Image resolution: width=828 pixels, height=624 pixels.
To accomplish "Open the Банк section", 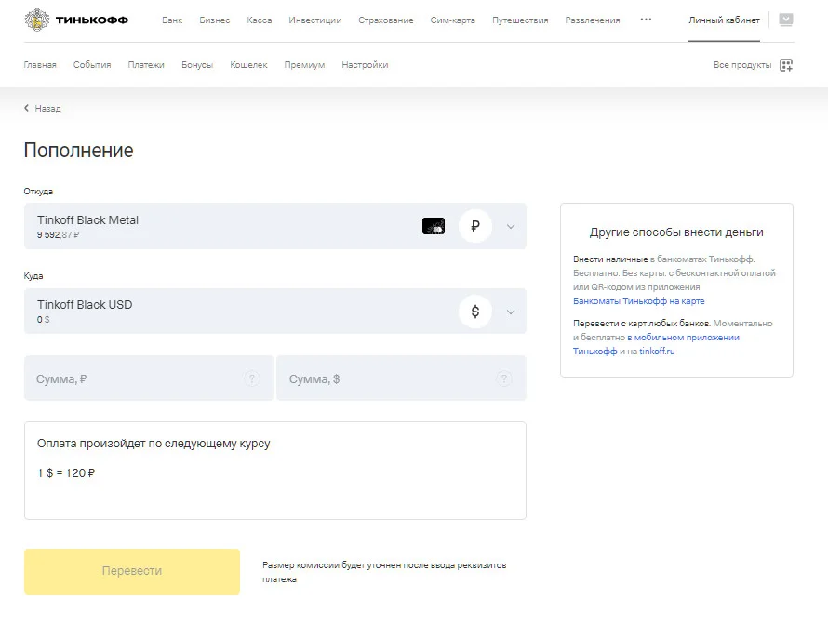I will (172, 20).
